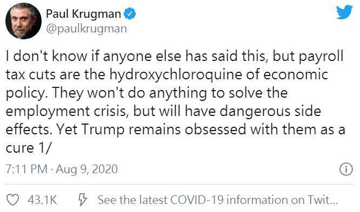Visit the @paulkrugman handle link

pos(86,29)
